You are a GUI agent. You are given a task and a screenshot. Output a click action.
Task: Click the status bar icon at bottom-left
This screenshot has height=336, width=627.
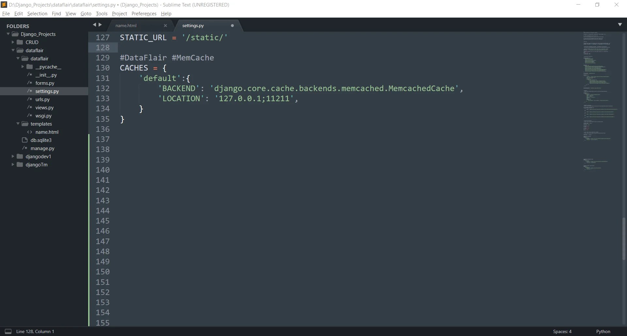[x=8, y=331]
